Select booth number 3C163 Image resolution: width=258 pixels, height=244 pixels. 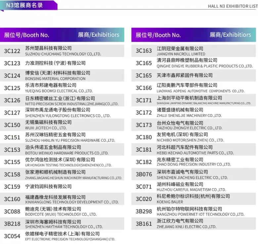pyautogui.click(x=144, y=51)
